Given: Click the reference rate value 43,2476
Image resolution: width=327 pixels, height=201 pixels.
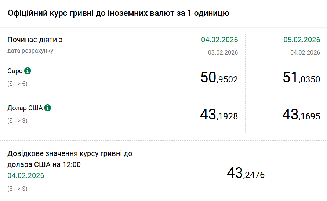Looking at the screenshot, I should (x=246, y=173).
